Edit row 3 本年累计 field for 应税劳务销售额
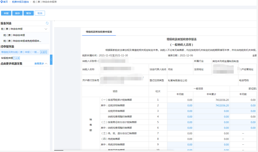The width and height of the screenshot is (258, 152). (x=211, y=111)
